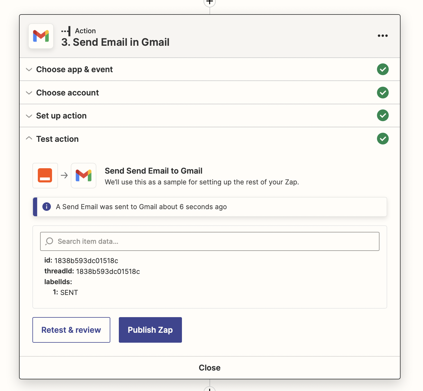The image size is (423, 391).
Task: Click the green checkmark for Choose account
Action: pos(383,93)
